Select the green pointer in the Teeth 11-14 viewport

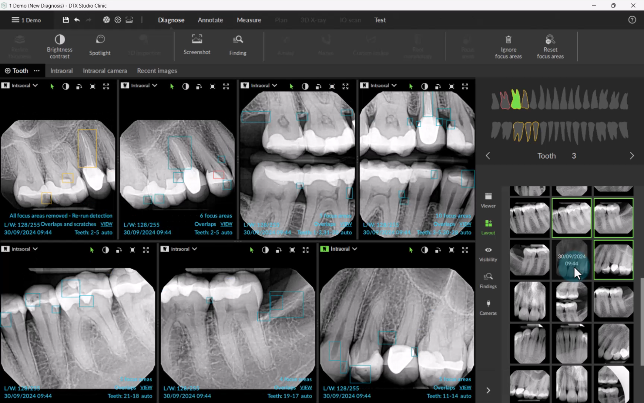pyautogui.click(x=411, y=250)
